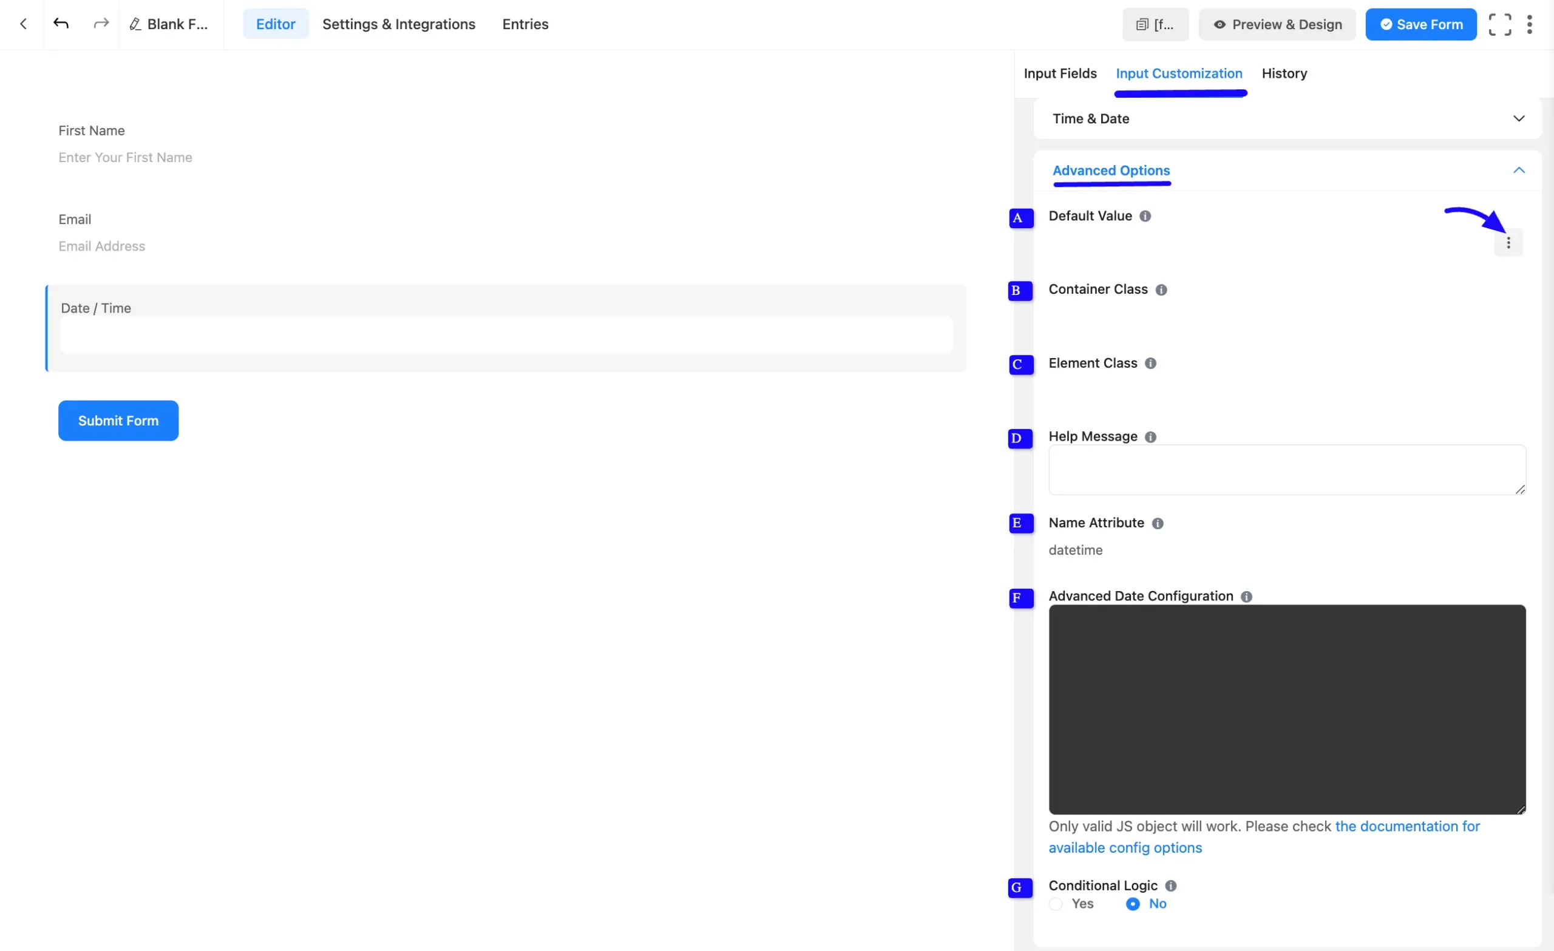Click the Submit Form button

(x=118, y=421)
